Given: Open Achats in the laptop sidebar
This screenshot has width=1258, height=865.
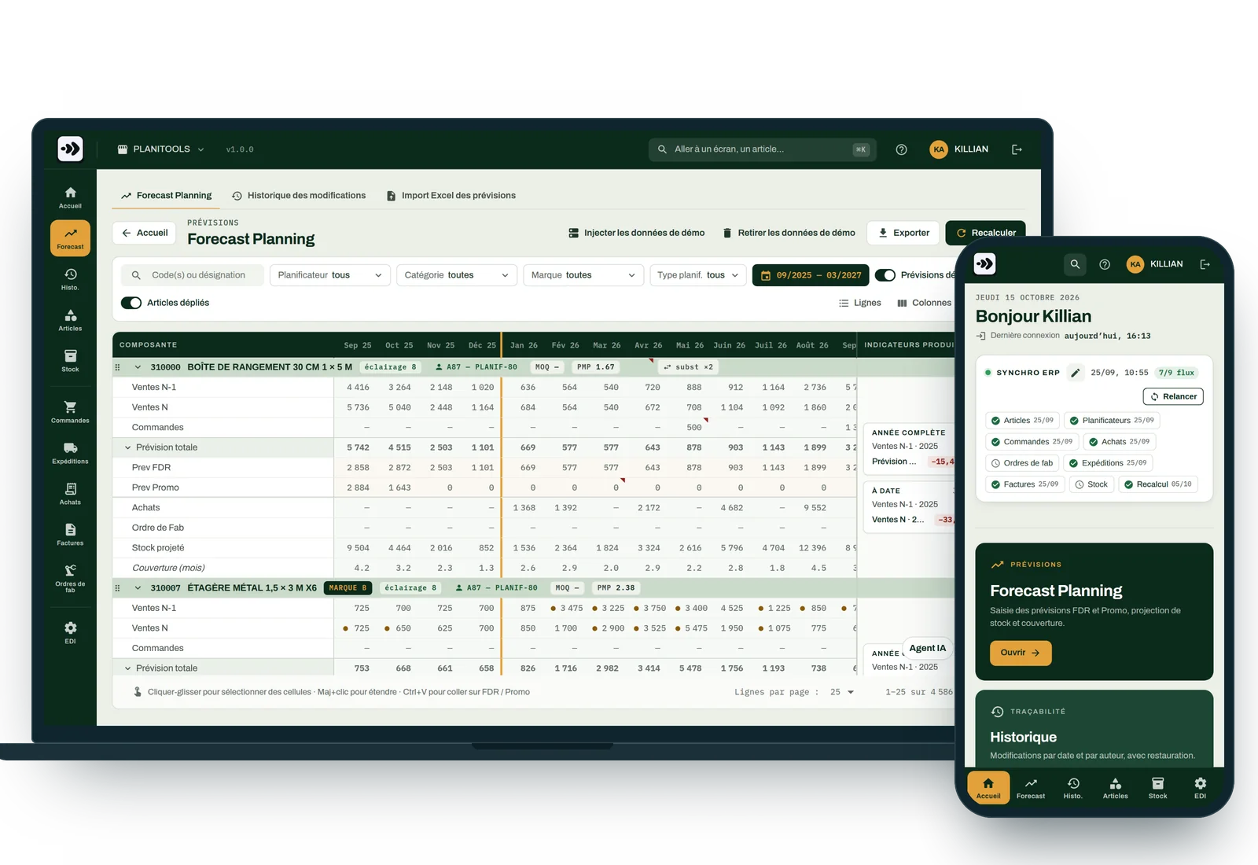Looking at the screenshot, I should [70, 494].
